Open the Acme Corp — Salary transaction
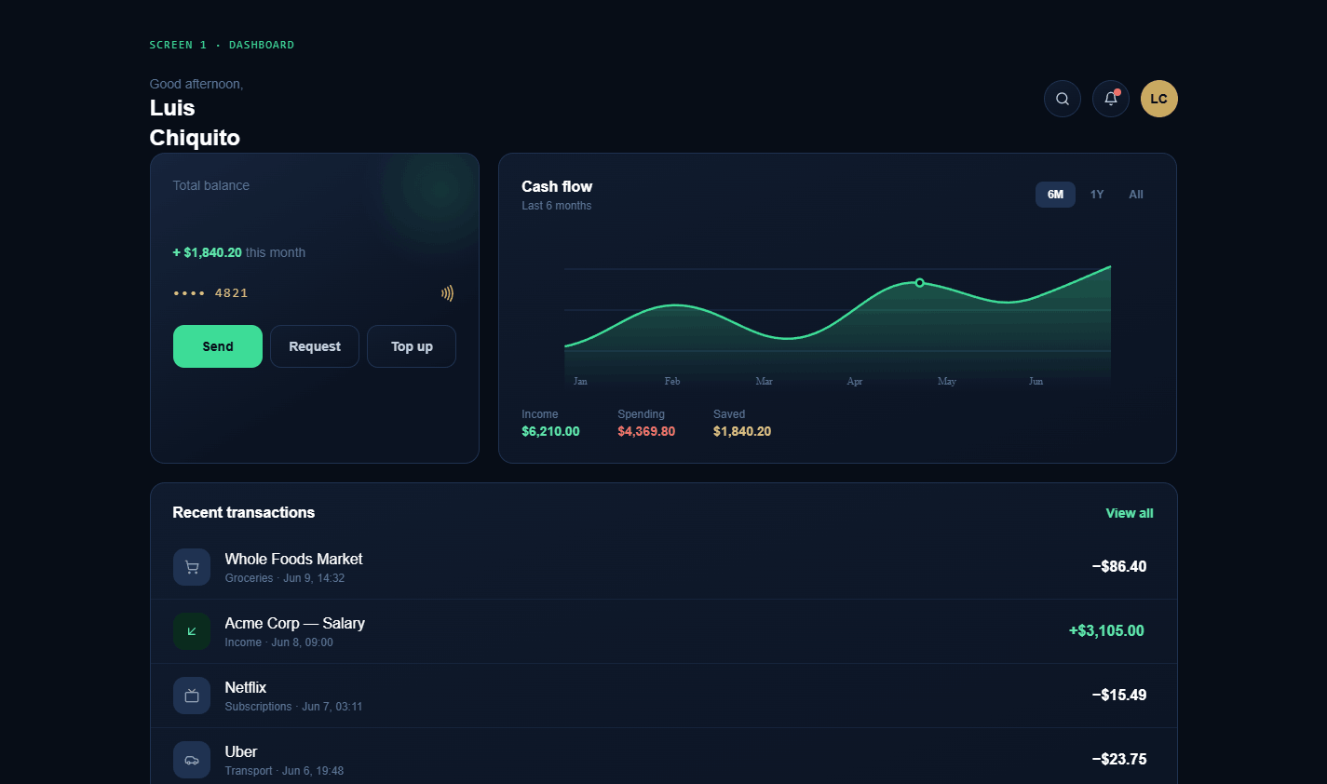The image size is (1327, 784). 664,631
